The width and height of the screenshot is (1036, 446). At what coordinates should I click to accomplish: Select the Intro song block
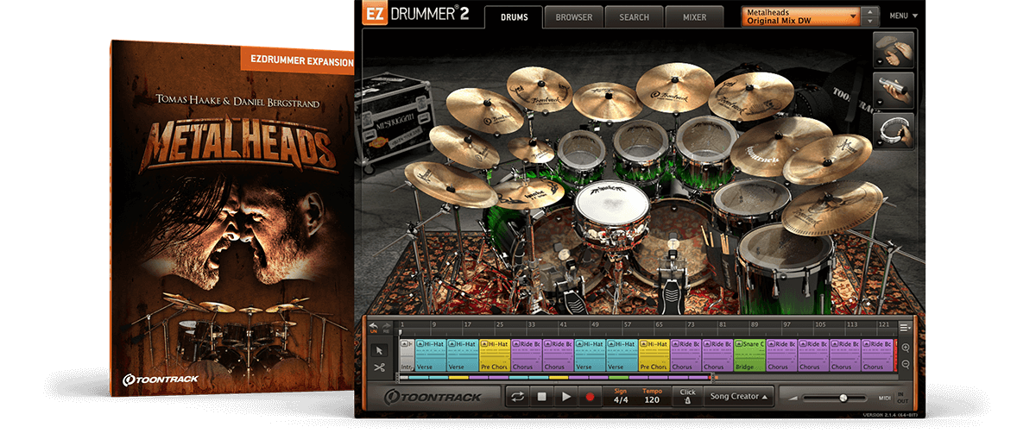click(407, 355)
